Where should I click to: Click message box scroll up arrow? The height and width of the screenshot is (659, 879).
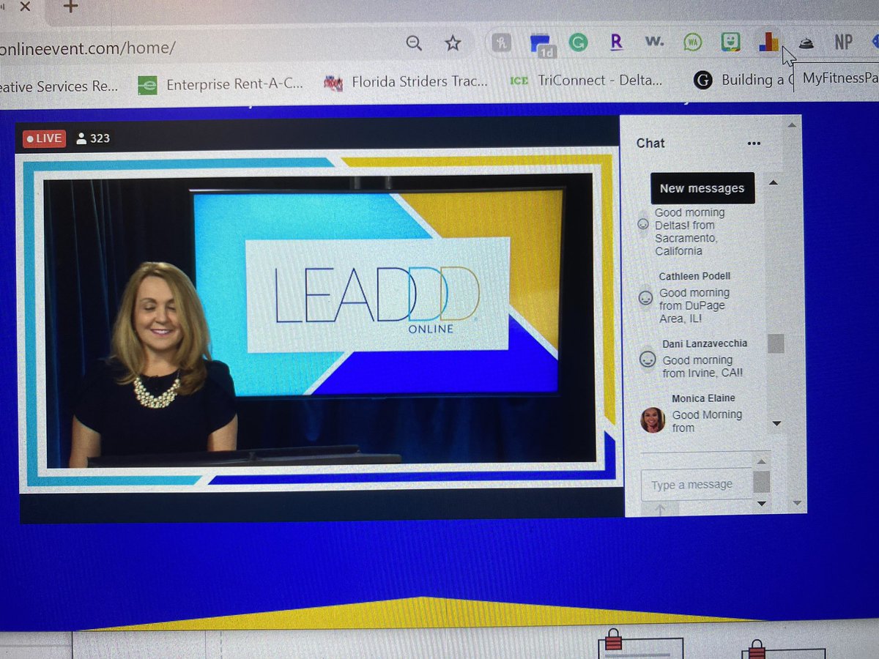(760, 461)
